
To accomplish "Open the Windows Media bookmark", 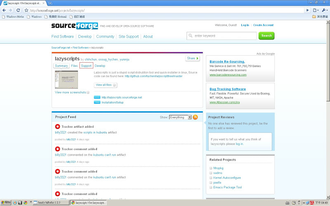I will (x=13, y=16).
